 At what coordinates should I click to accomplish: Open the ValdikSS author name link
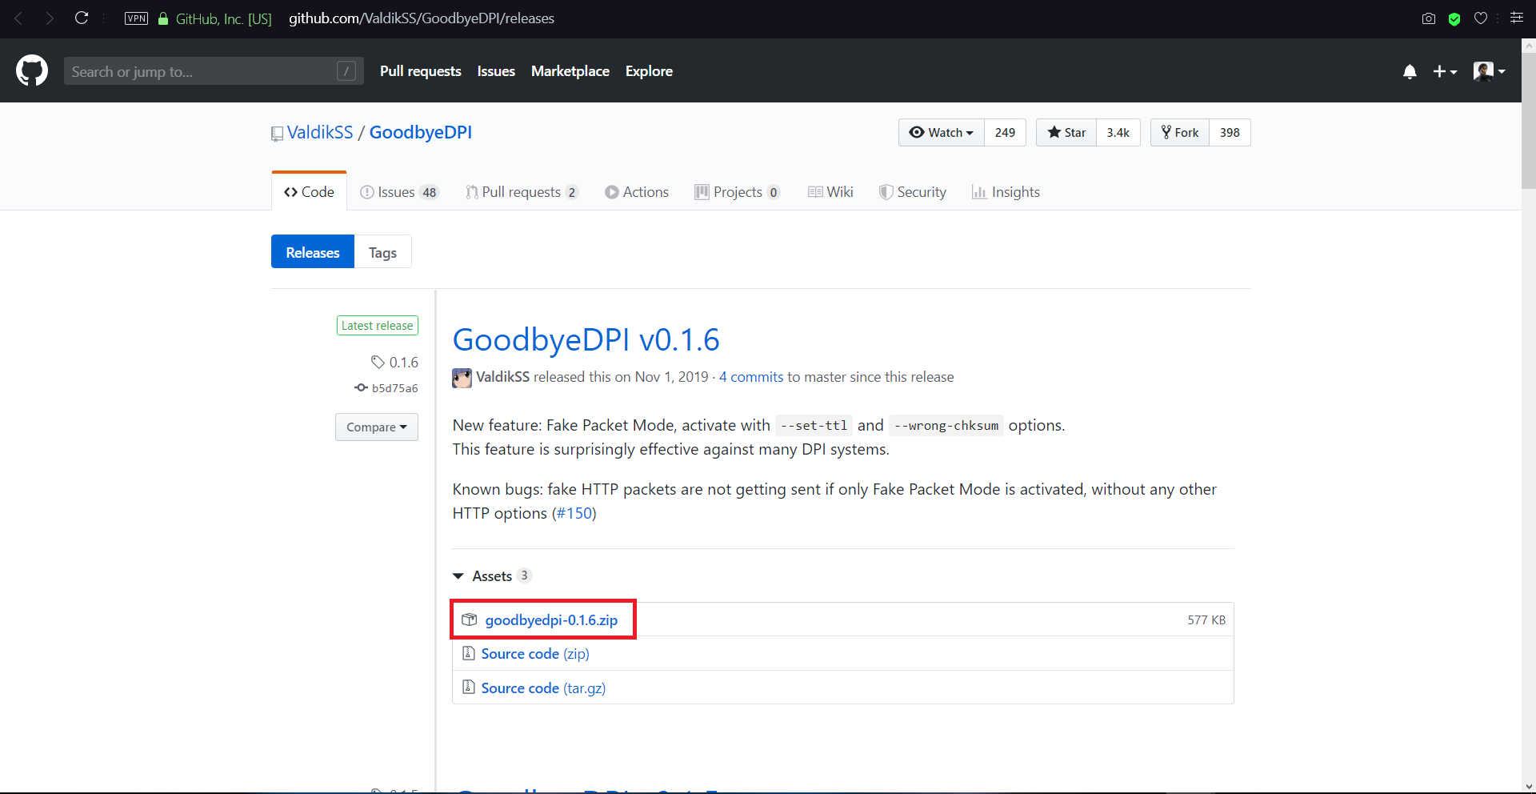(502, 377)
